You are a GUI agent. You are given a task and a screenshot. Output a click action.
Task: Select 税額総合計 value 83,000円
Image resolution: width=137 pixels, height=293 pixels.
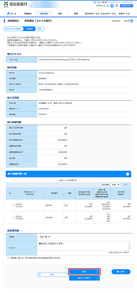(x=62, y=164)
